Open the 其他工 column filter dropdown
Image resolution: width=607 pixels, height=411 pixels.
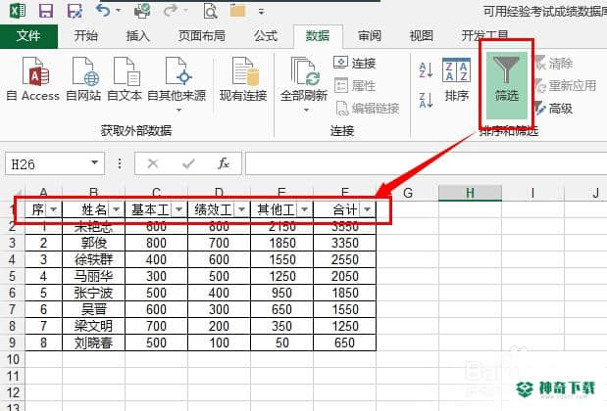pos(304,209)
